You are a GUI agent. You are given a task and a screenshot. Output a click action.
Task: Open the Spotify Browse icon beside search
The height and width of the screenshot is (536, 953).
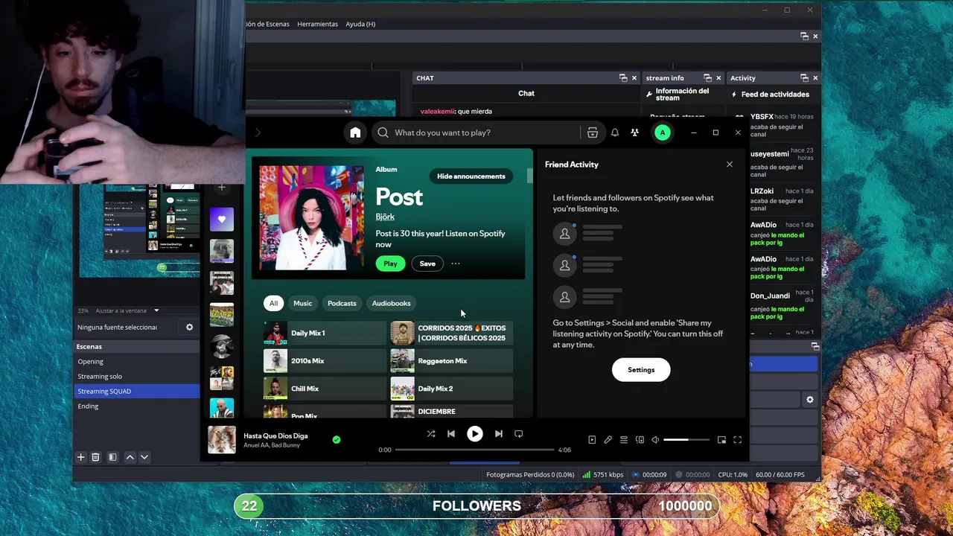tap(593, 133)
